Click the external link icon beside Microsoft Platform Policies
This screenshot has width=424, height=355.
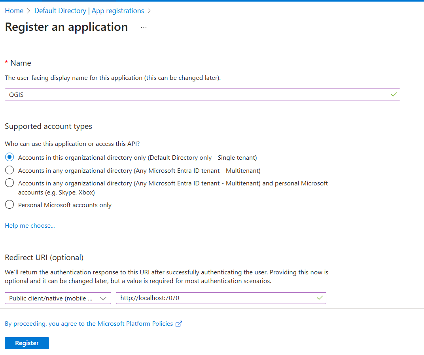[x=179, y=323]
